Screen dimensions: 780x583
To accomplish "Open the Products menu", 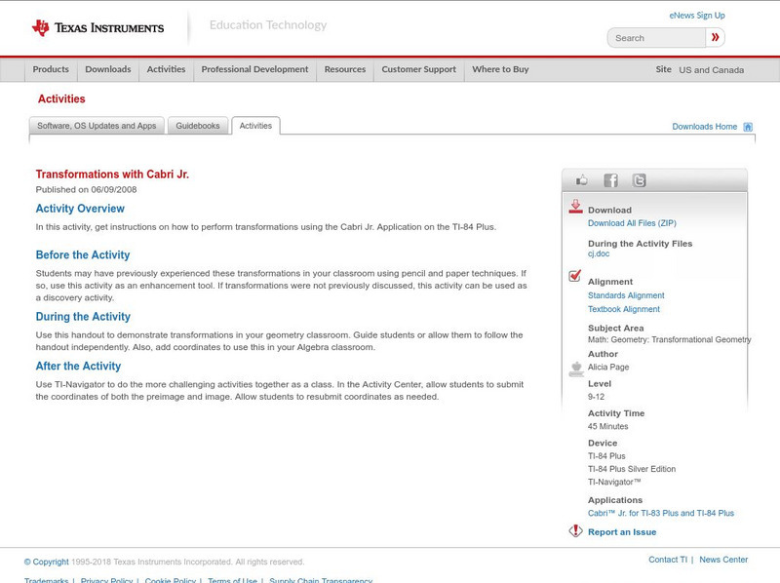I will click(51, 69).
